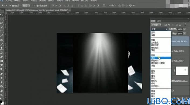190x105 pixels.
Task: Select the Hand tool
Action: [2, 91]
